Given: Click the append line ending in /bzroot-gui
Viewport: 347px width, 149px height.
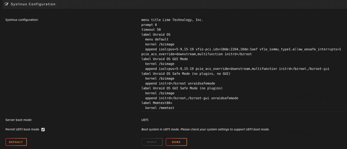Looking at the screenshot, I should pyautogui.click(x=237, y=69).
